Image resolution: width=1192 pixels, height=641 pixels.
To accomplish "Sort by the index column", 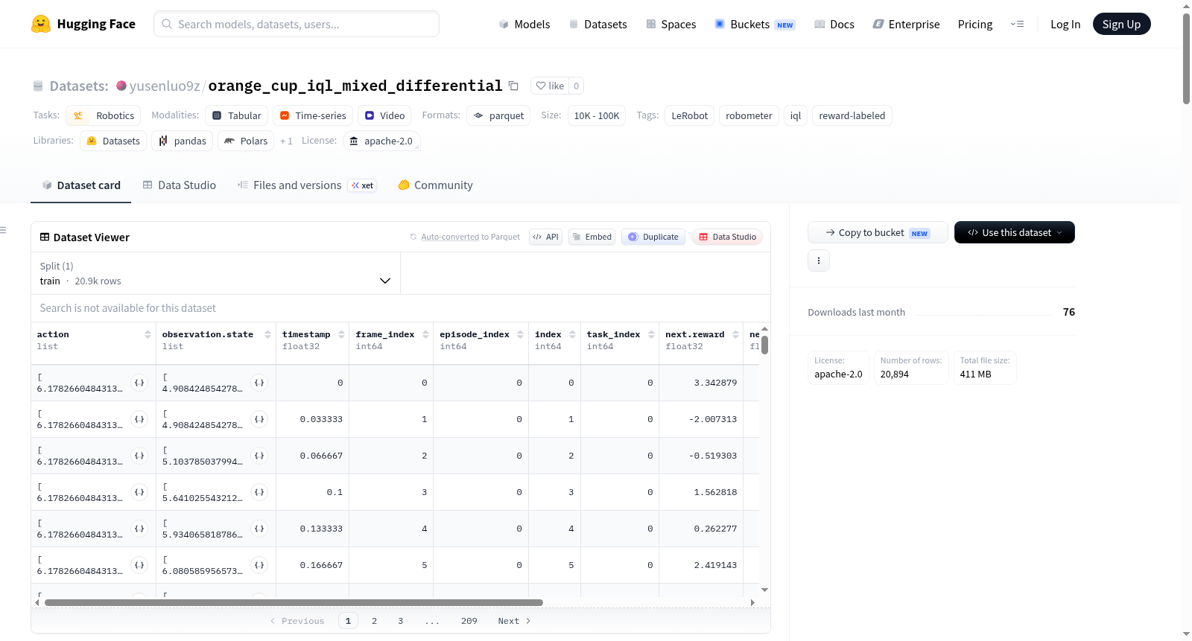I will coord(572,334).
